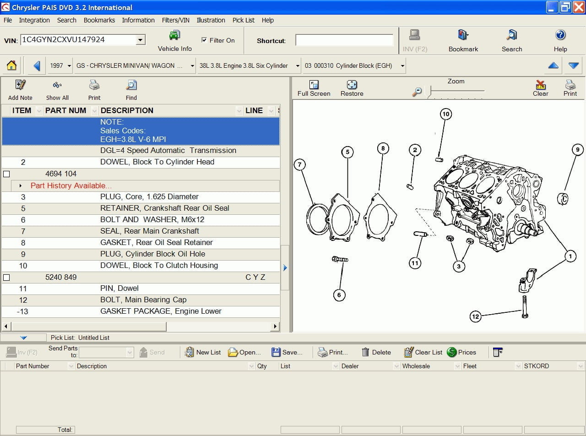The width and height of the screenshot is (586, 436).
Task: Clear List in pick list toolbar
Action: (423, 352)
